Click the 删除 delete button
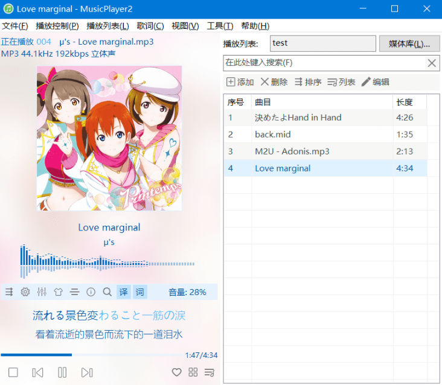 click(274, 82)
